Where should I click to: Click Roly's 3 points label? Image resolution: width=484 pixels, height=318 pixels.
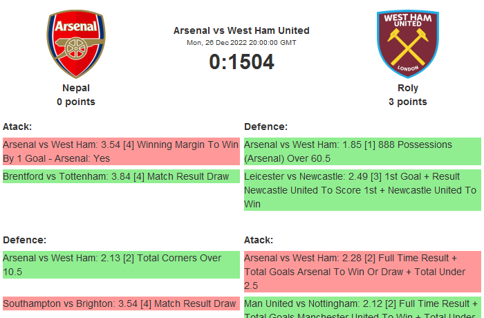point(407,102)
